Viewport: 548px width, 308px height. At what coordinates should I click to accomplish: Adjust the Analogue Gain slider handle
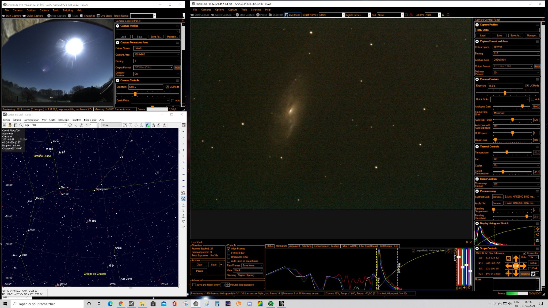522,106
